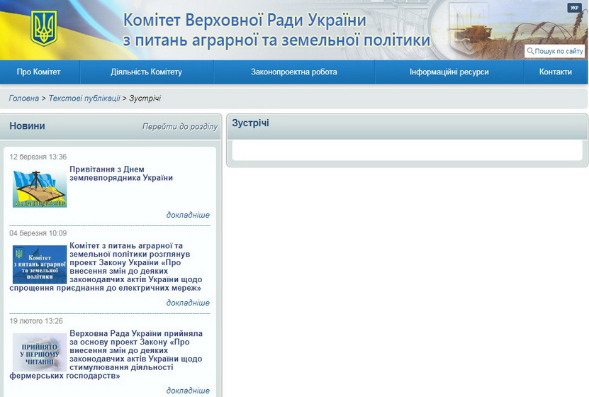Click the Новини section heading

click(x=27, y=125)
